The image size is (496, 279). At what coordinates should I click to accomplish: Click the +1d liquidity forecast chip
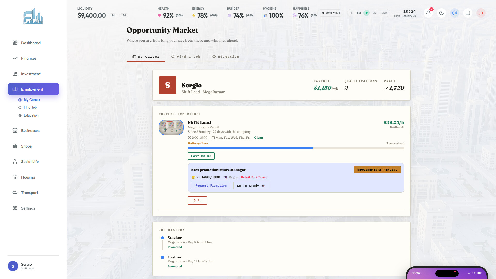pyautogui.click(x=112, y=16)
